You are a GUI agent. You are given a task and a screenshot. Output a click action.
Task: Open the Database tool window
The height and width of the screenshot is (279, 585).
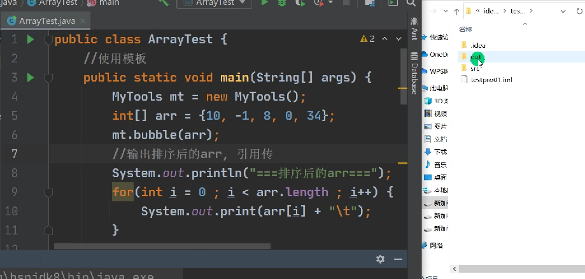(x=414, y=73)
